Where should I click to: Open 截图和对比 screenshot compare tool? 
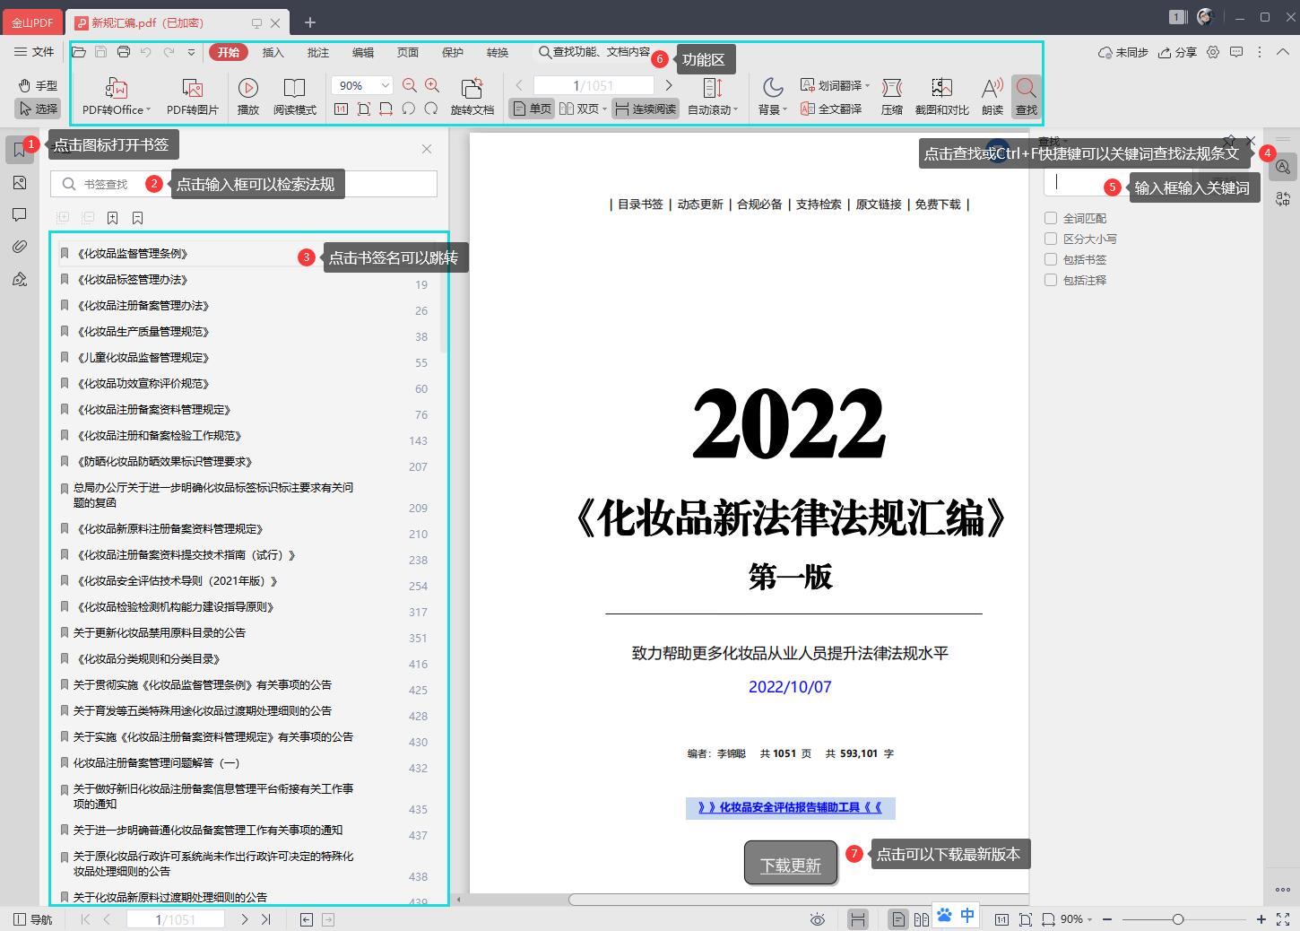[x=941, y=96]
